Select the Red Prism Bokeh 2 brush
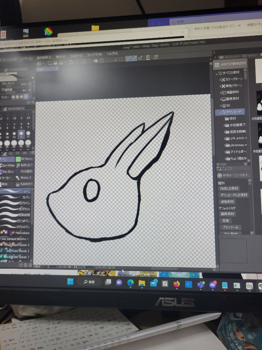 coord(15,245)
